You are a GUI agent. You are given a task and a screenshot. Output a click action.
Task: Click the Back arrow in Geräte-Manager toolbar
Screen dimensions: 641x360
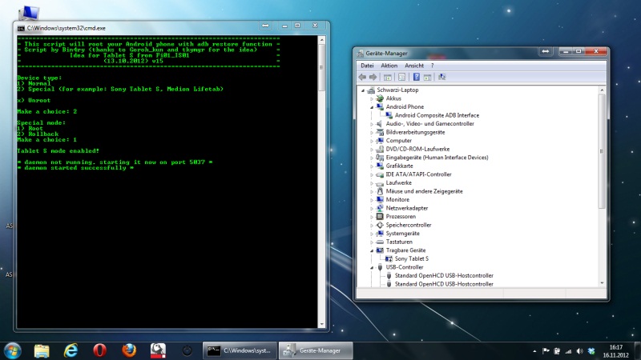pos(362,77)
